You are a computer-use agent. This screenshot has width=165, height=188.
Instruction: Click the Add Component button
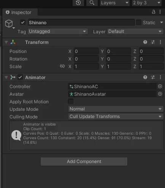click(x=84, y=162)
